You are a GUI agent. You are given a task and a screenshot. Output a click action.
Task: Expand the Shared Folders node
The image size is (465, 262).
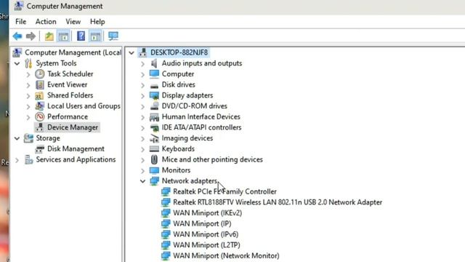tap(28, 95)
